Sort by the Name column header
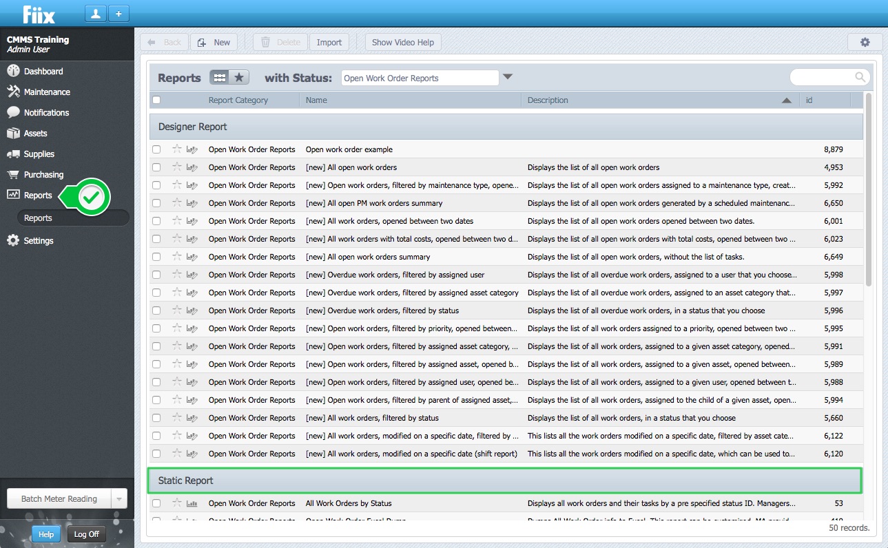Viewport: 888px width, 548px height. 316,101
